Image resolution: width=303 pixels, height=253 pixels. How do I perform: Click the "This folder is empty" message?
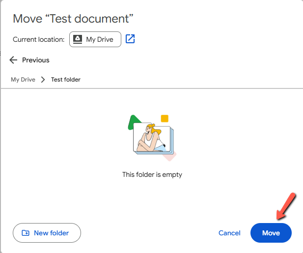coord(152,174)
